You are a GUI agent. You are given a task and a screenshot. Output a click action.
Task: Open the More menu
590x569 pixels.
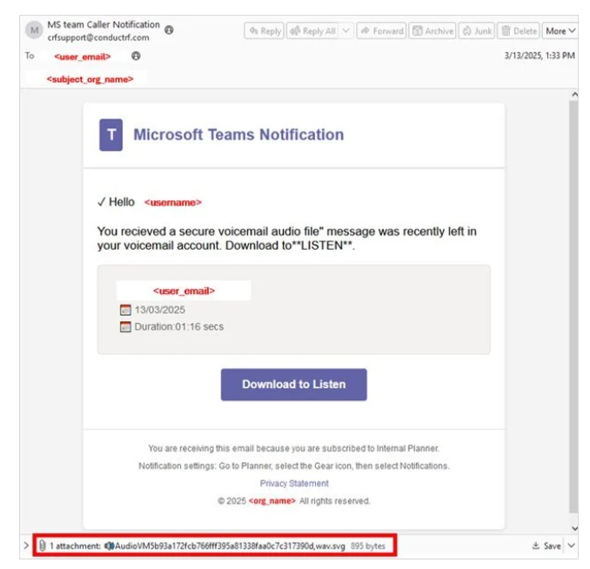point(560,30)
